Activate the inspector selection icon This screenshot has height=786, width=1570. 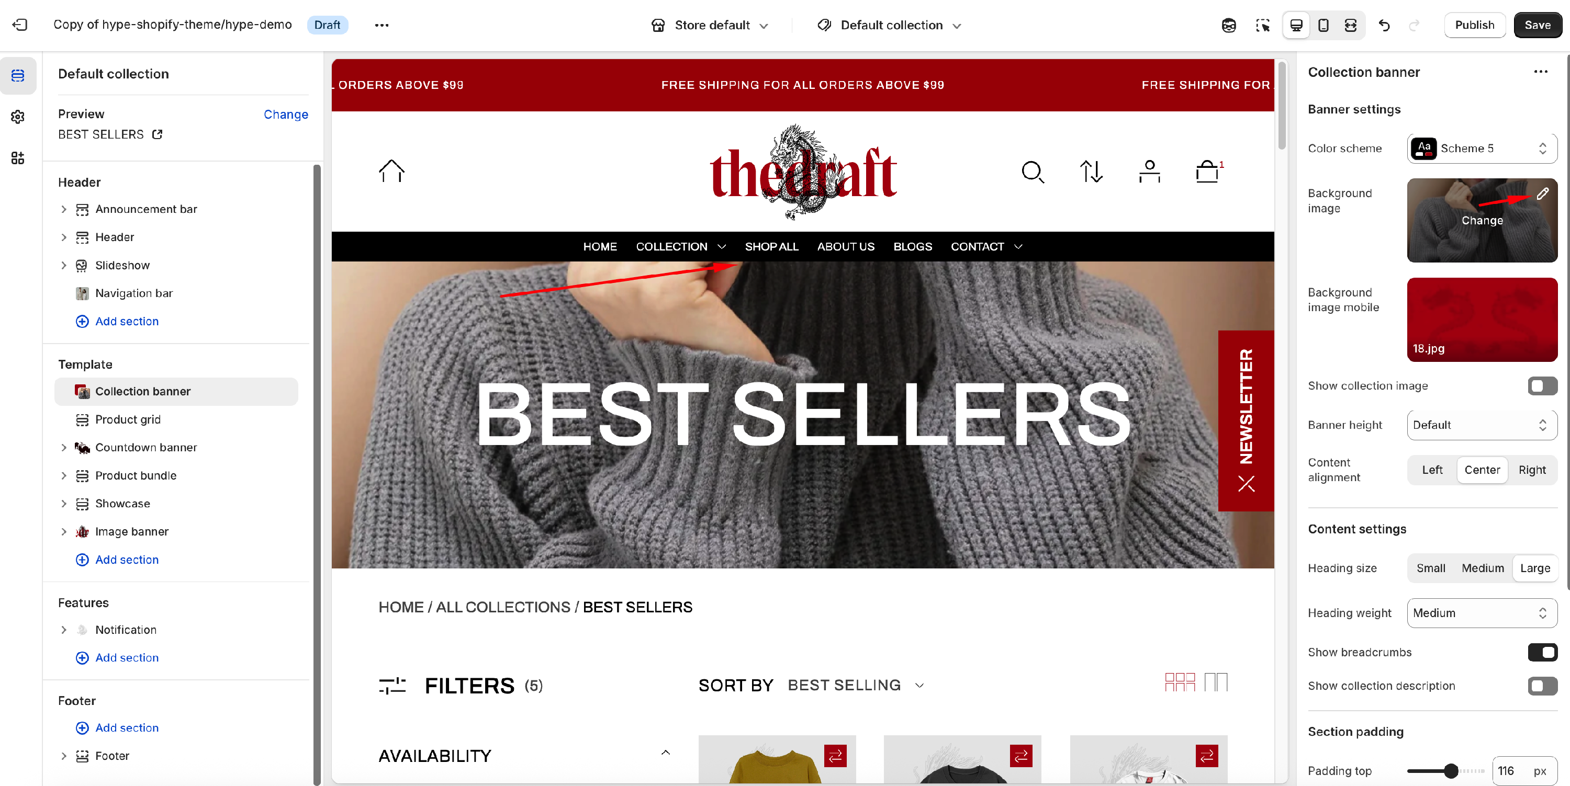click(x=1262, y=25)
